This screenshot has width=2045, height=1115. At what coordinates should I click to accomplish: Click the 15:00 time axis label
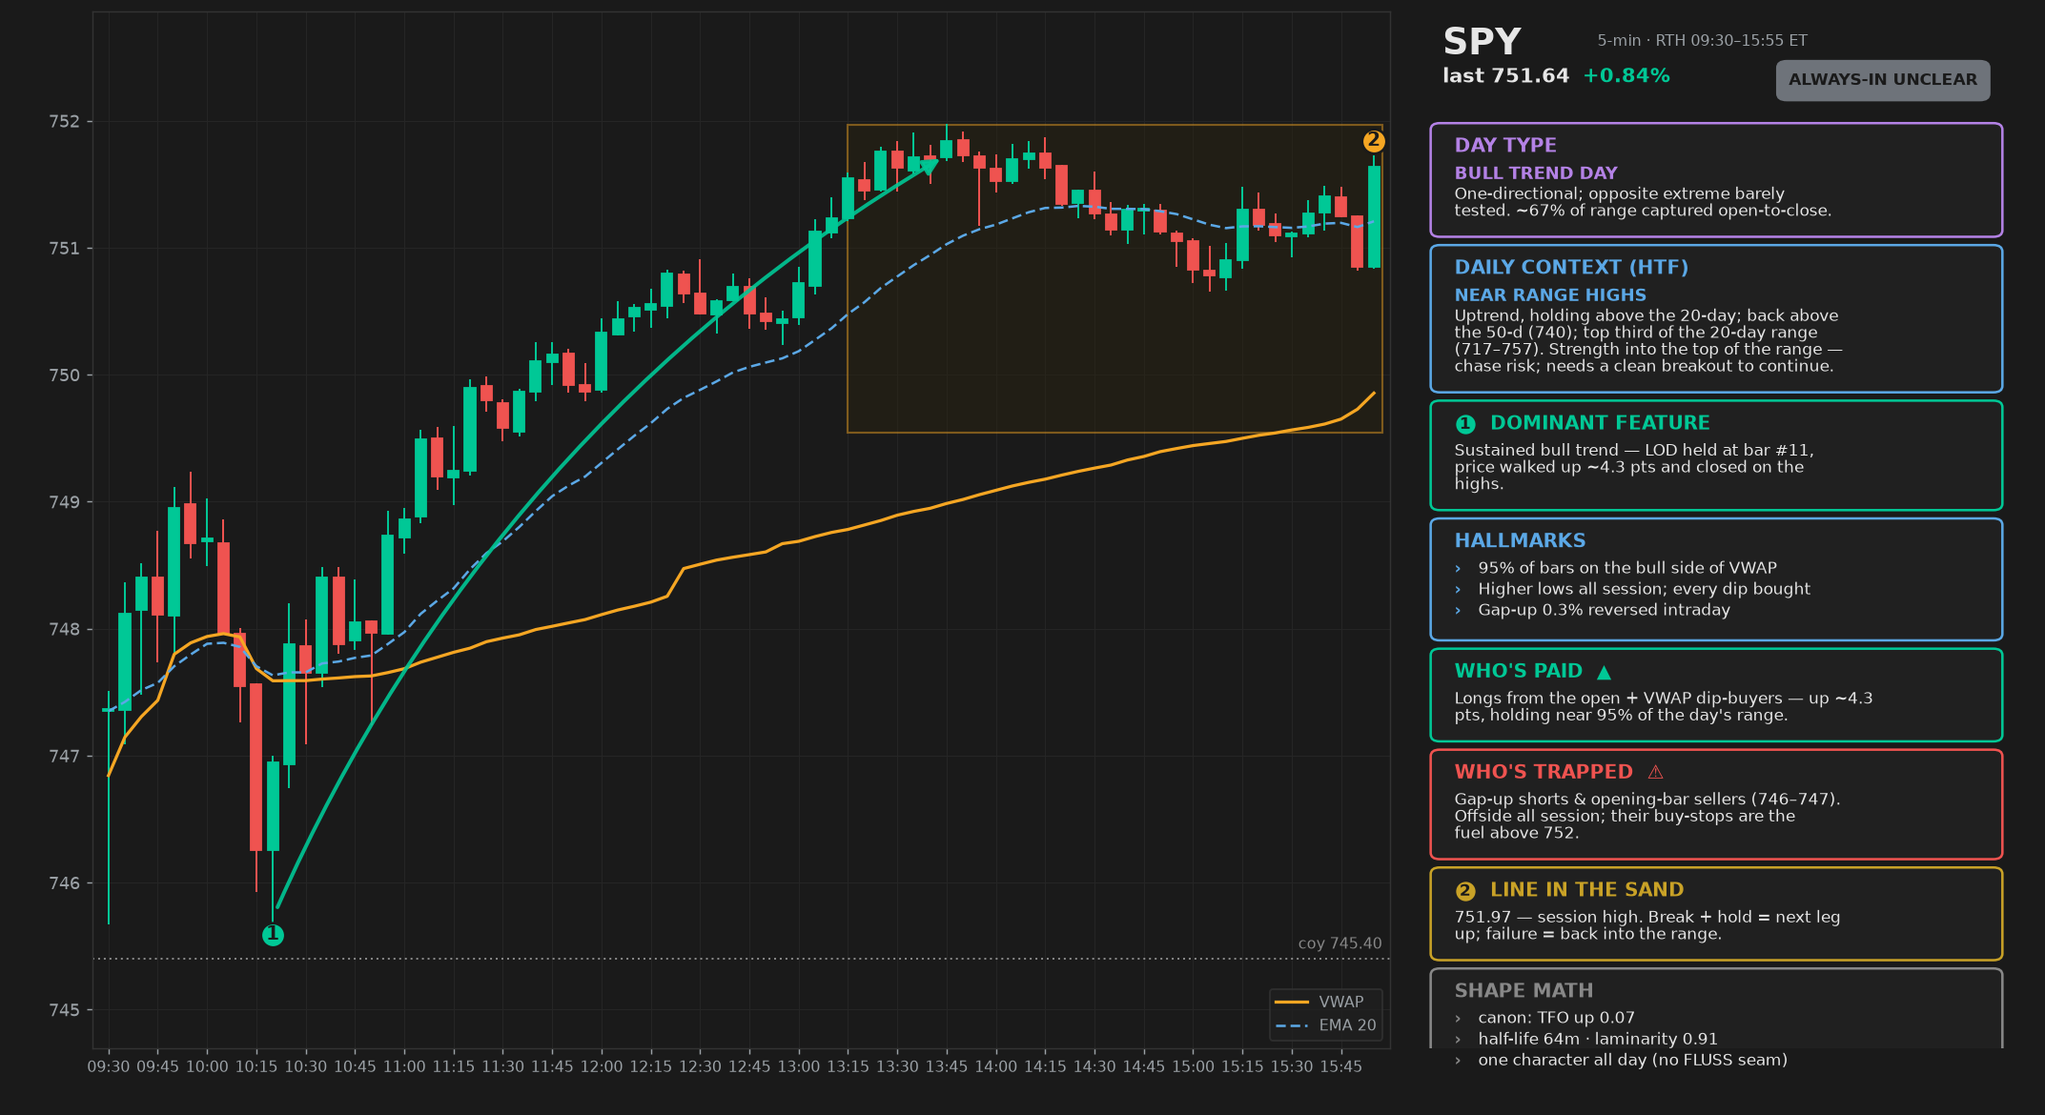1193,1067
